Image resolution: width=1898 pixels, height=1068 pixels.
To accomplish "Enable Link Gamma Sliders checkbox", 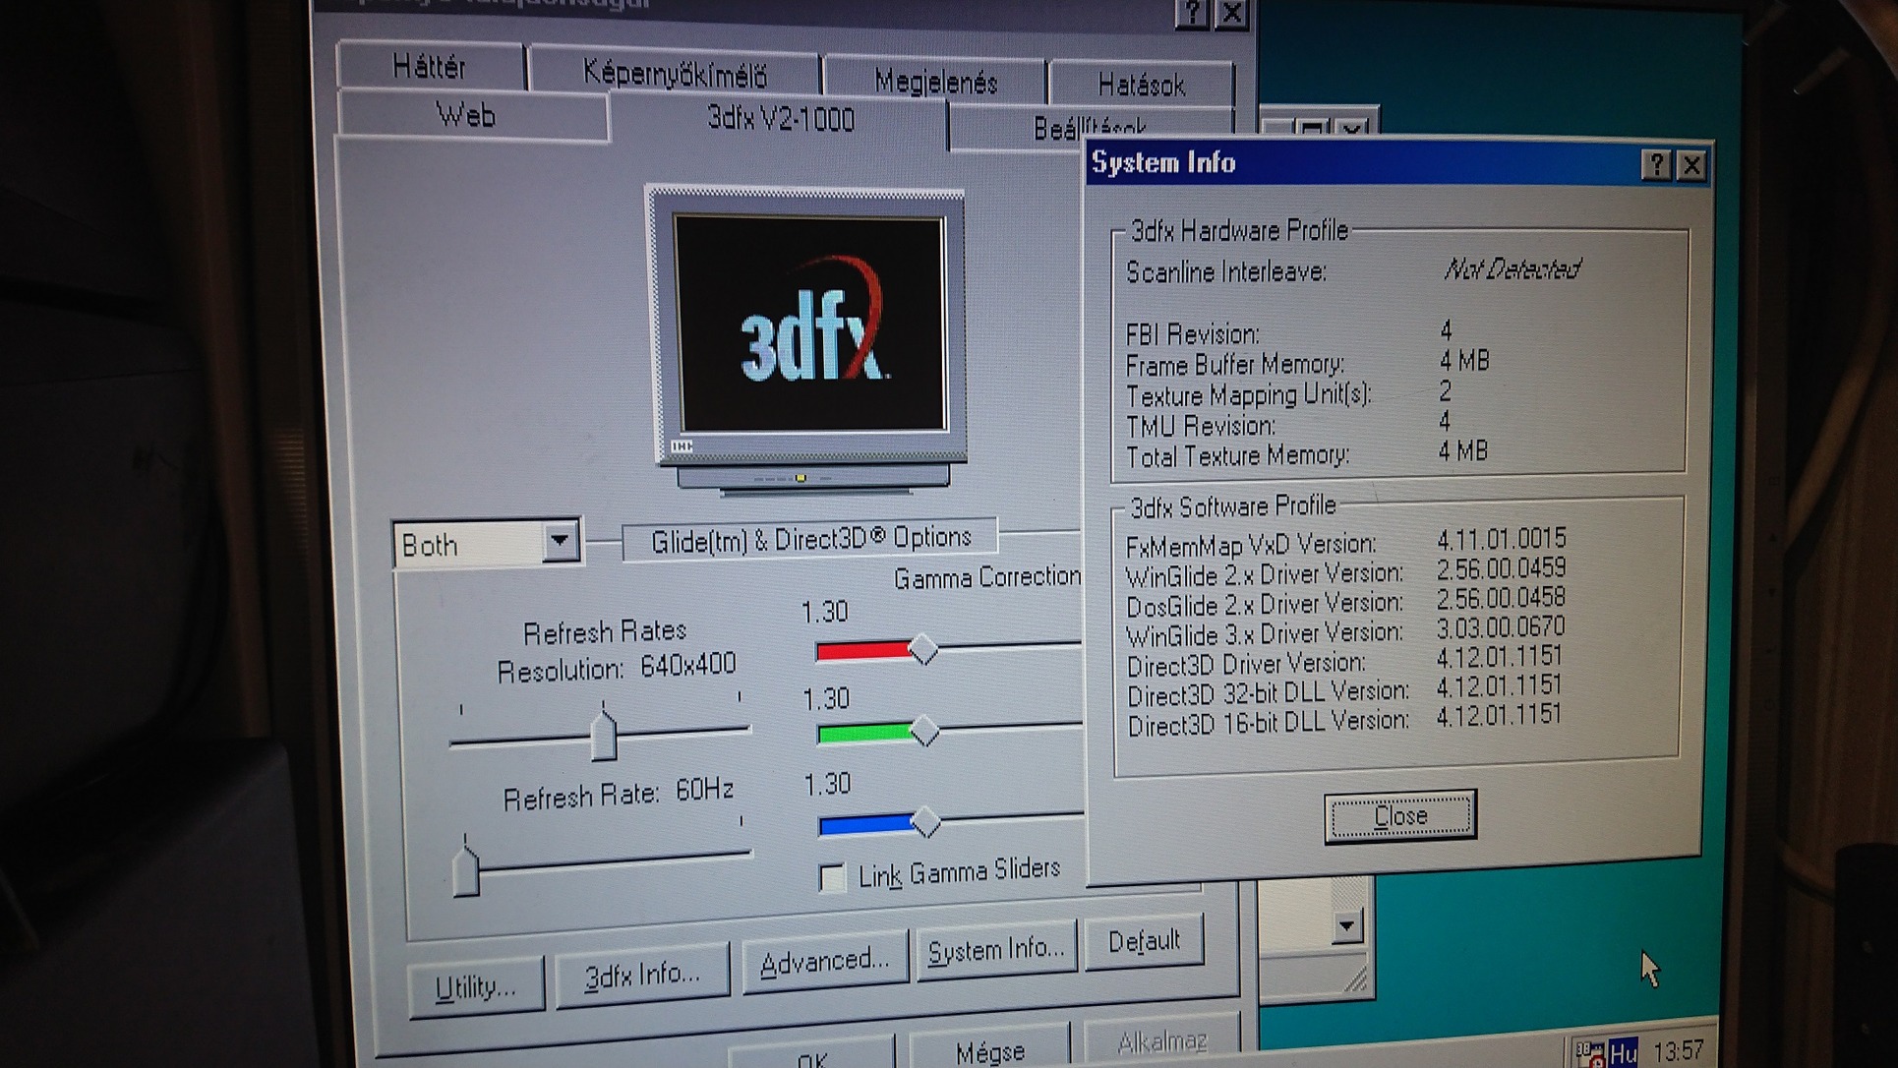I will click(832, 876).
